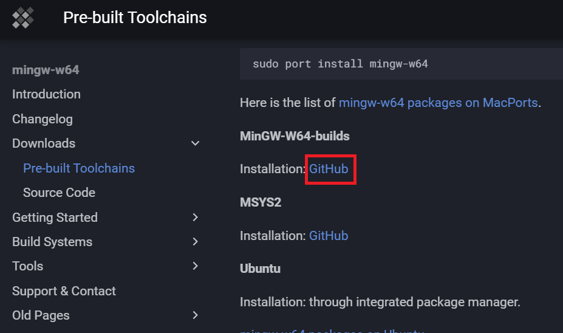Click the Old Pages sidebar label
This screenshot has width=563, height=333.
coord(41,315)
